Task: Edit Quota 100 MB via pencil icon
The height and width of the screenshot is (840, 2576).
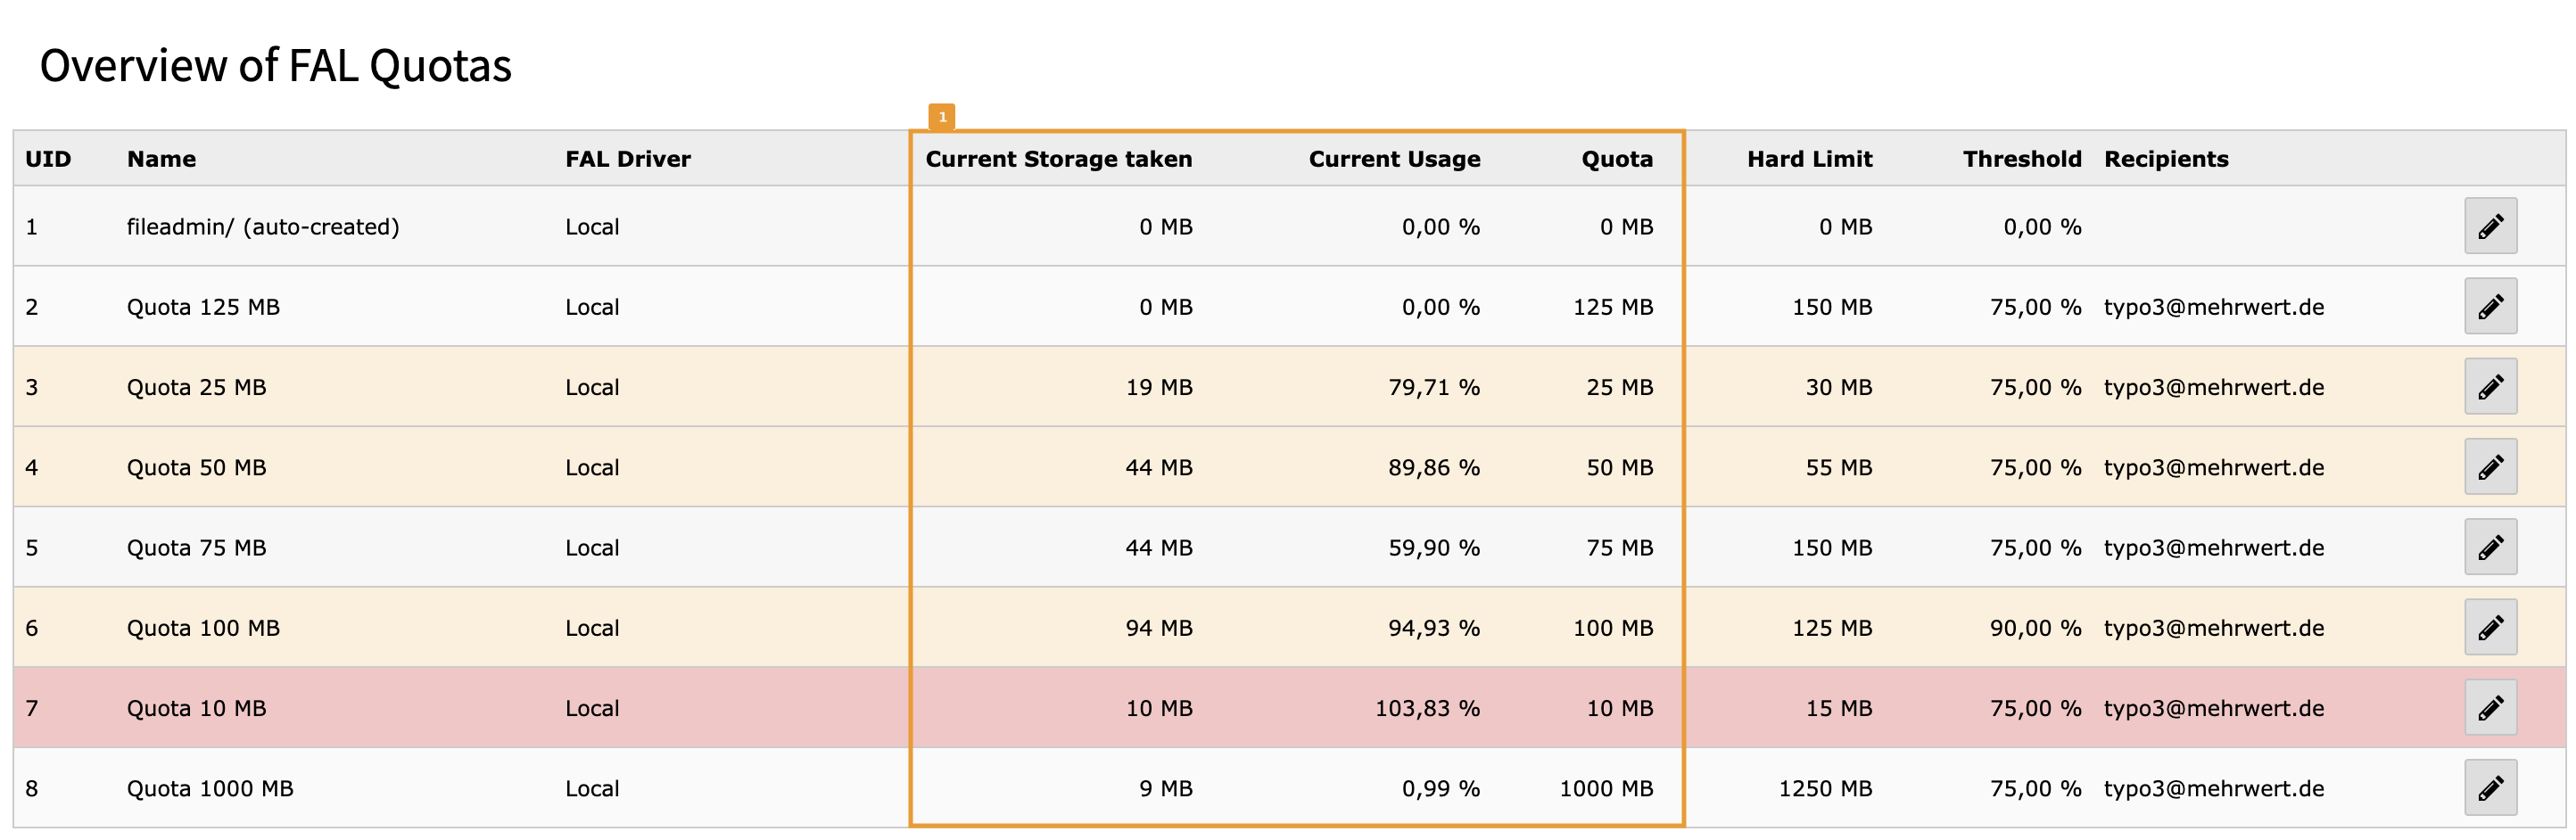Action: coord(2490,627)
